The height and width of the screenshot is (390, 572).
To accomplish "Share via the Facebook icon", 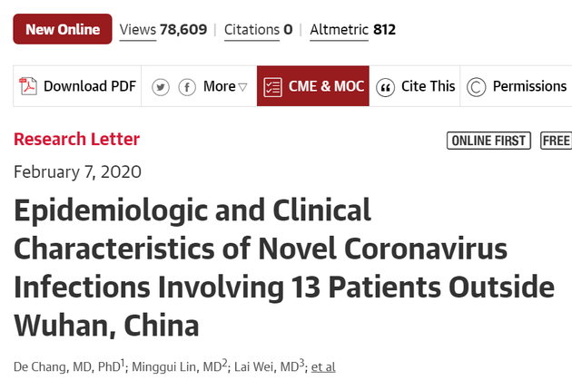I will tap(187, 87).
